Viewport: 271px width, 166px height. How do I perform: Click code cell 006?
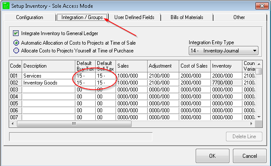coord(16,111)
